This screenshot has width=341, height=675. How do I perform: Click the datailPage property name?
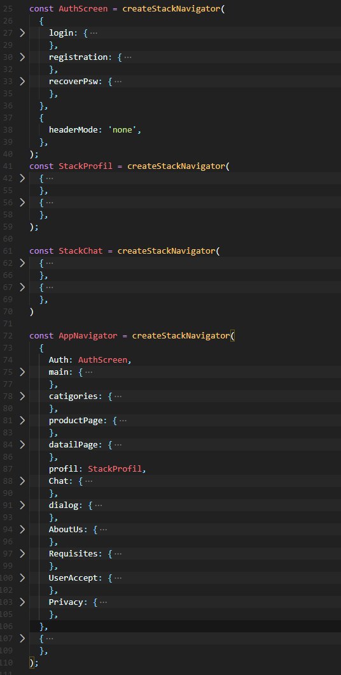click(x=73, y=444)
